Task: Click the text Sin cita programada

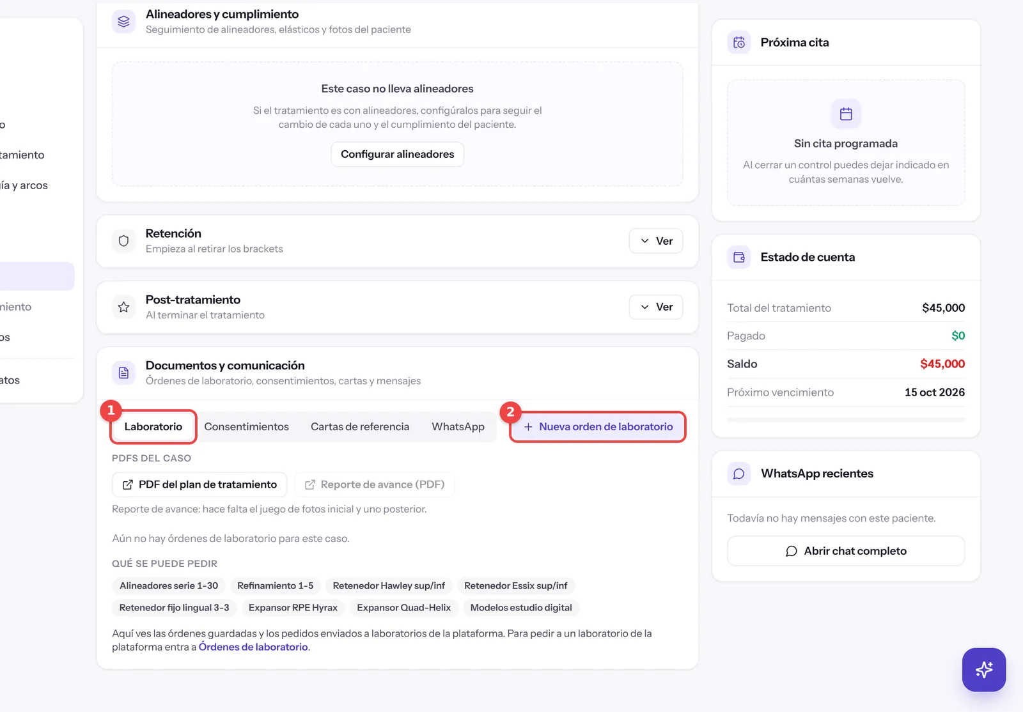Action: click(x=846, y=143)
